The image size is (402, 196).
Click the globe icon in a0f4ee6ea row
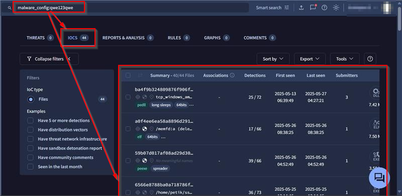coord(145,129)
